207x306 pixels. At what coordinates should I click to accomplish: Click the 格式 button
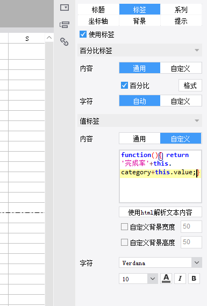coord(190,86)
